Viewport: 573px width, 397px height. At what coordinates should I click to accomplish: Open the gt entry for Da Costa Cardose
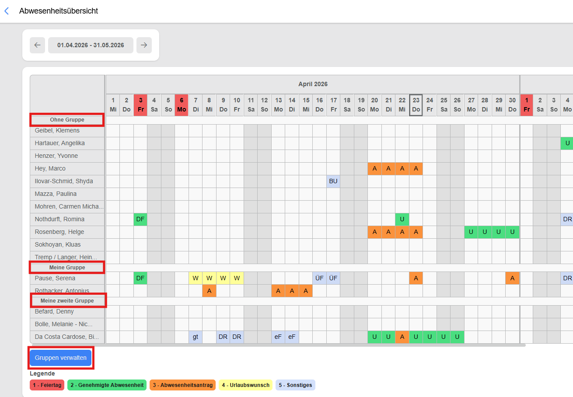[196, 337]
